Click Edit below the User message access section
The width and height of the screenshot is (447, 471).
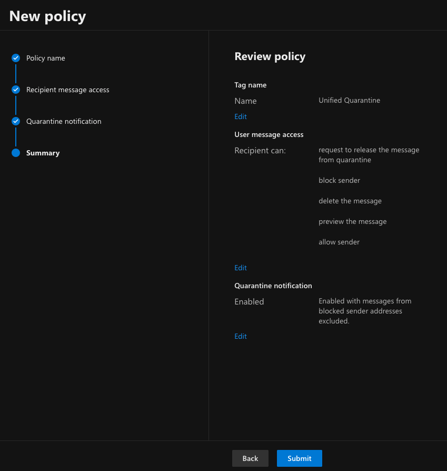(x=240, y=268)
